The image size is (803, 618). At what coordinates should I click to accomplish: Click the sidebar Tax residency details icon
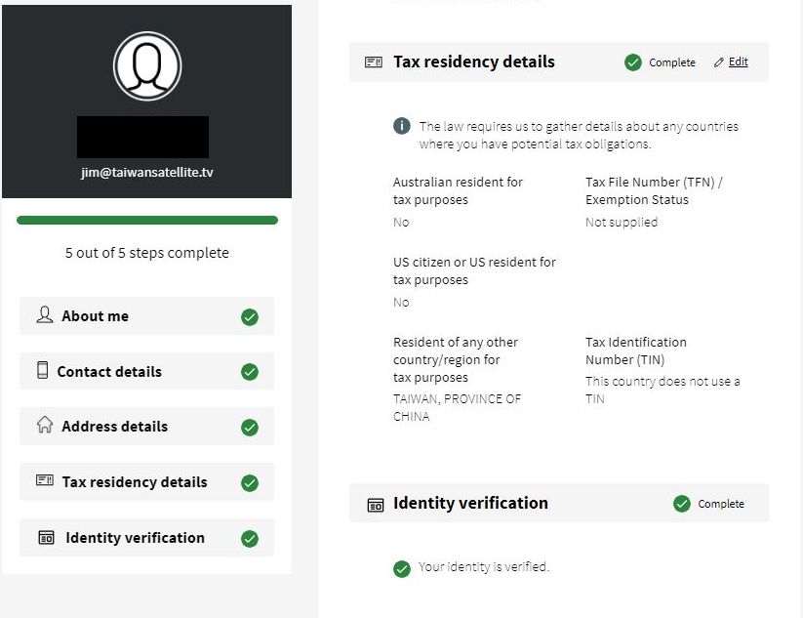(x=44, y=480)
